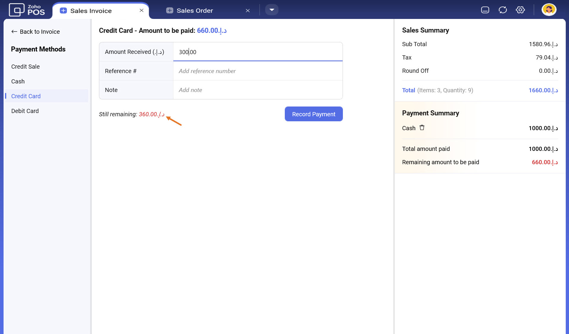Go Back to Invoice
Screen dimensions: 569x334
36,32
